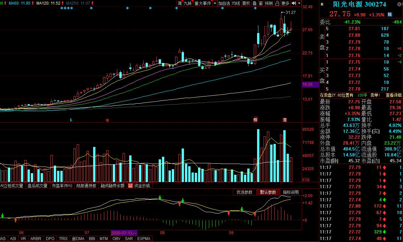The width and height of the screenshot is (403, 242).
Task: Select the DPO indicator tab
Action: tap(50, 239)
